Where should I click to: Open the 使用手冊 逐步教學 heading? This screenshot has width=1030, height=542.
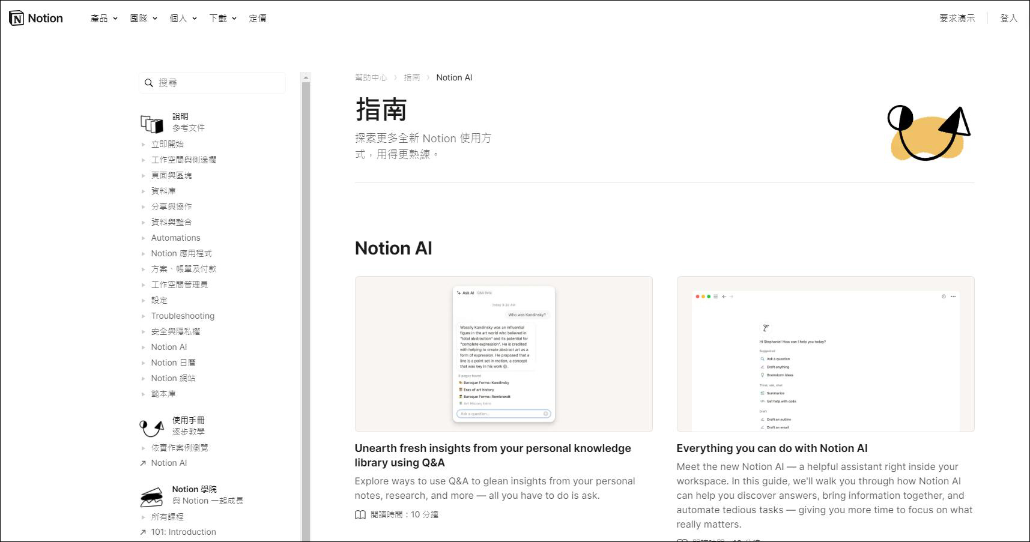click(x=188, y=426)
